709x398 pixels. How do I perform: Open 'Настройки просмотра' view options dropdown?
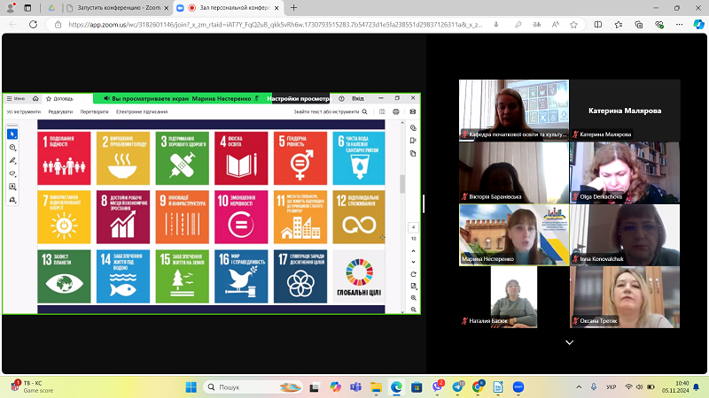tap(300, 98)
